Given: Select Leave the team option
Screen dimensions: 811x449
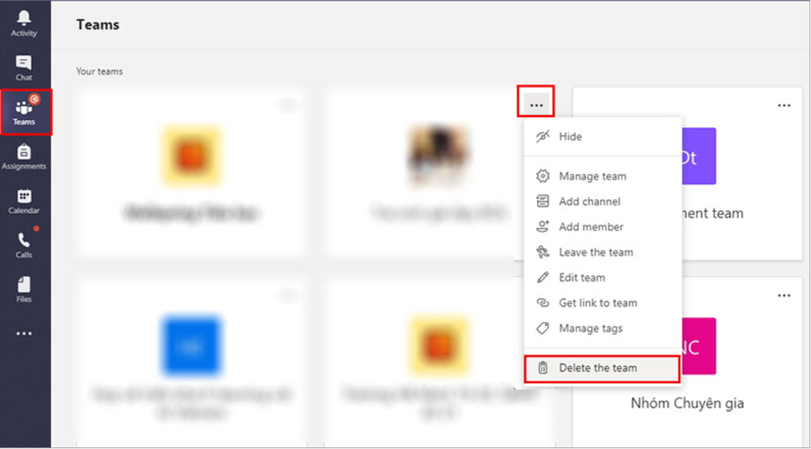Looking at the screenshot, I should (596, 253).
